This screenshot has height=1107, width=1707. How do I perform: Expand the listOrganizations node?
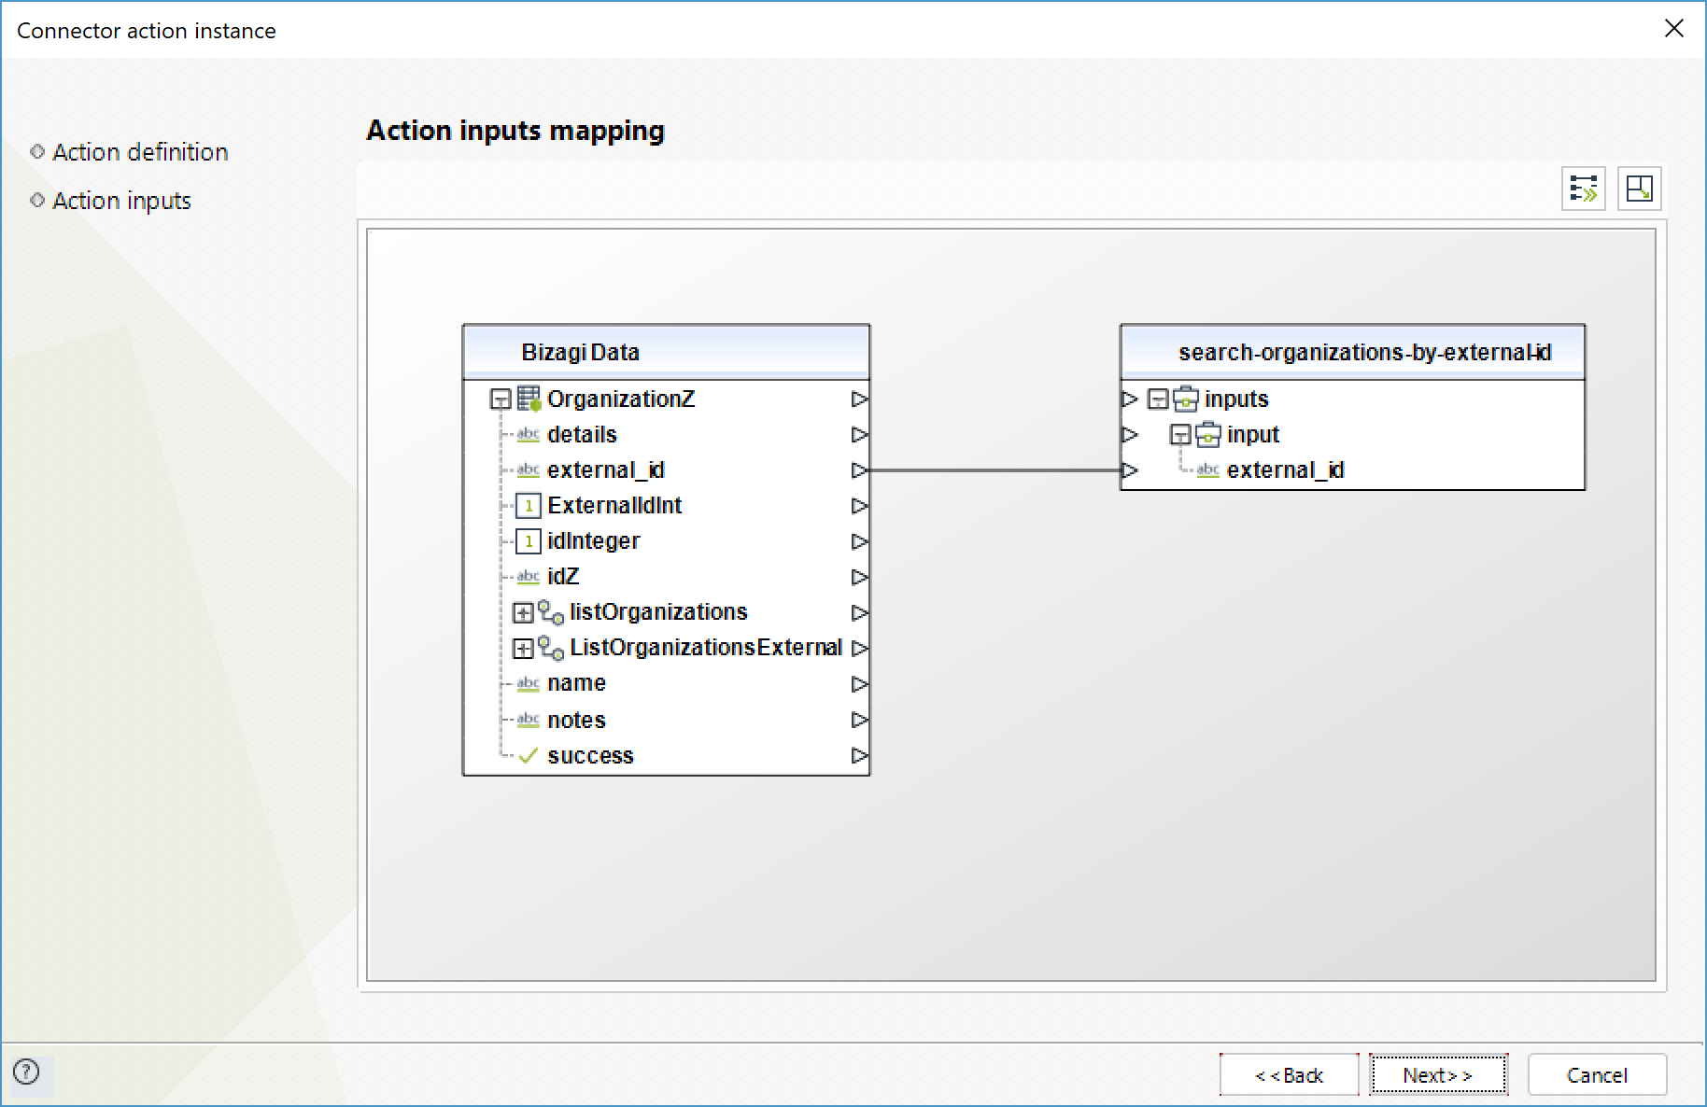coord(523,612)
